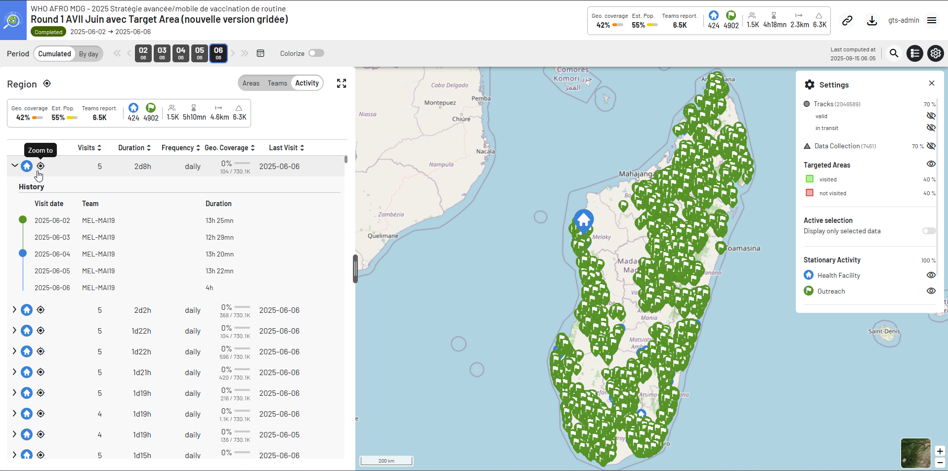The image size is (948, 471).
Task: Select the Activity tab
Action: tap(307, 83)
